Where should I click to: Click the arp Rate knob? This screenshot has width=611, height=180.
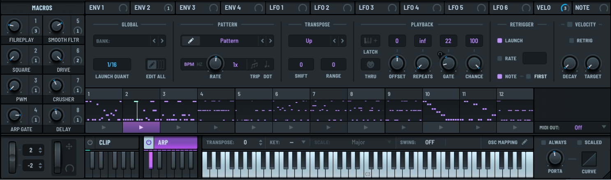[x=214, y=63]
